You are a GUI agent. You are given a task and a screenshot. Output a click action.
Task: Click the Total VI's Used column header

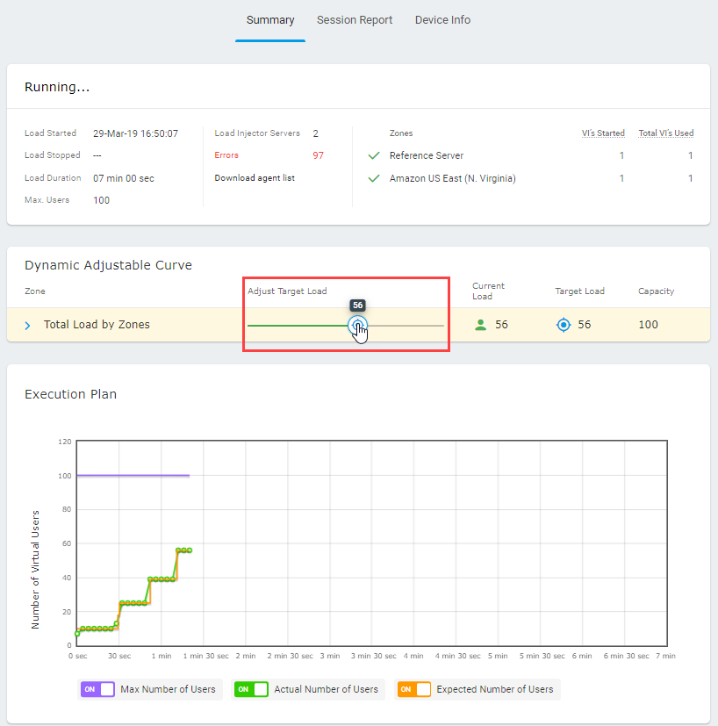tap(666, 133)
